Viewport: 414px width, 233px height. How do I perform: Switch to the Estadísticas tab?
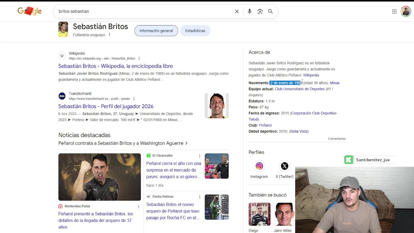click(x=195, y=31)
